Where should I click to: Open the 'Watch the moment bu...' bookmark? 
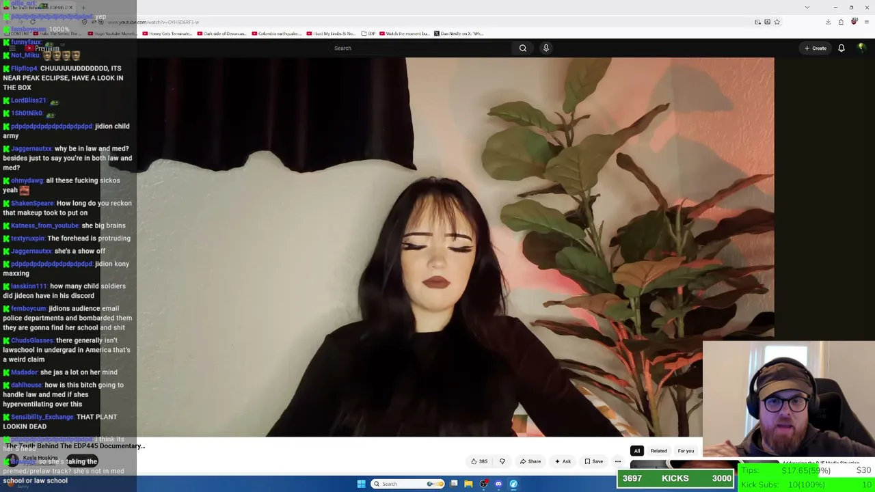[x=404, y=33]
